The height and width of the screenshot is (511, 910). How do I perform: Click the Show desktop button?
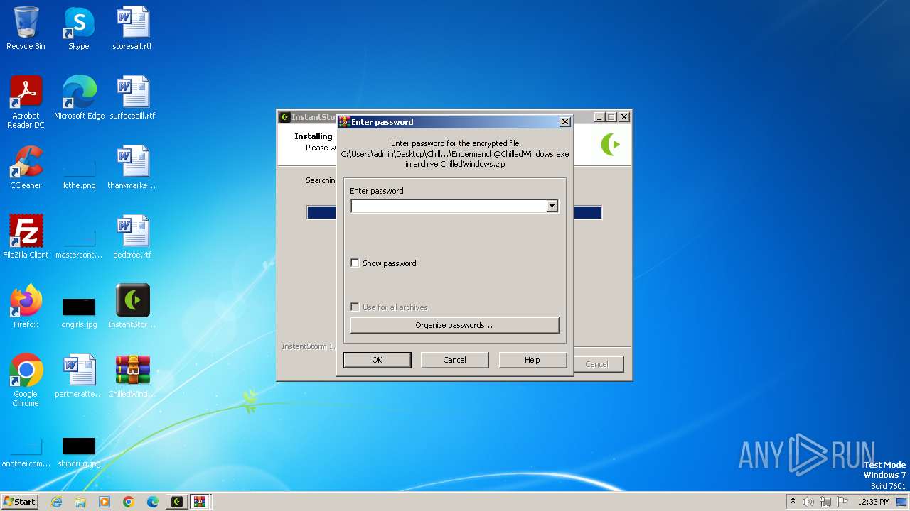(x=902, y=502)
